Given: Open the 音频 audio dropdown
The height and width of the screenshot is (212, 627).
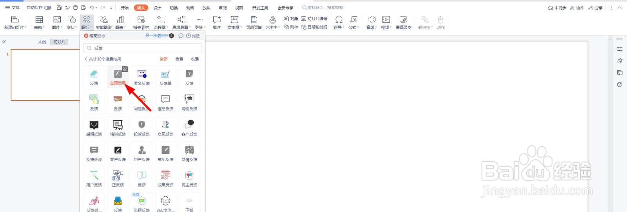Looking at the screenshot, I should pyautogui.click(x=371, y=23).
